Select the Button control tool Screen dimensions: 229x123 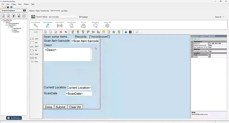coord(34,46)
